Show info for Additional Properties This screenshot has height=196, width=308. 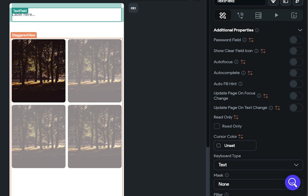tap(257, 30)
